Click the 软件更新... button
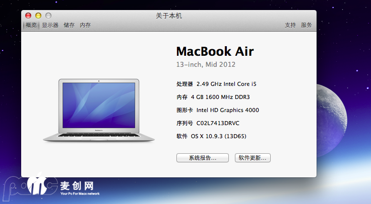 click(x=253, y=158)
